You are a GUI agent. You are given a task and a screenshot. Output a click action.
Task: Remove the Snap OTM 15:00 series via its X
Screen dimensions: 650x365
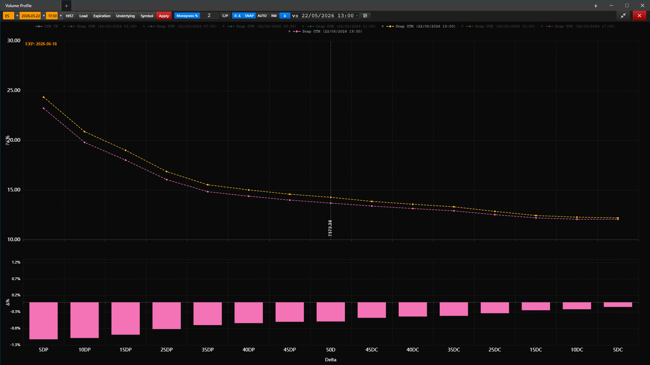pyautogui.click(x=462, y=26)
